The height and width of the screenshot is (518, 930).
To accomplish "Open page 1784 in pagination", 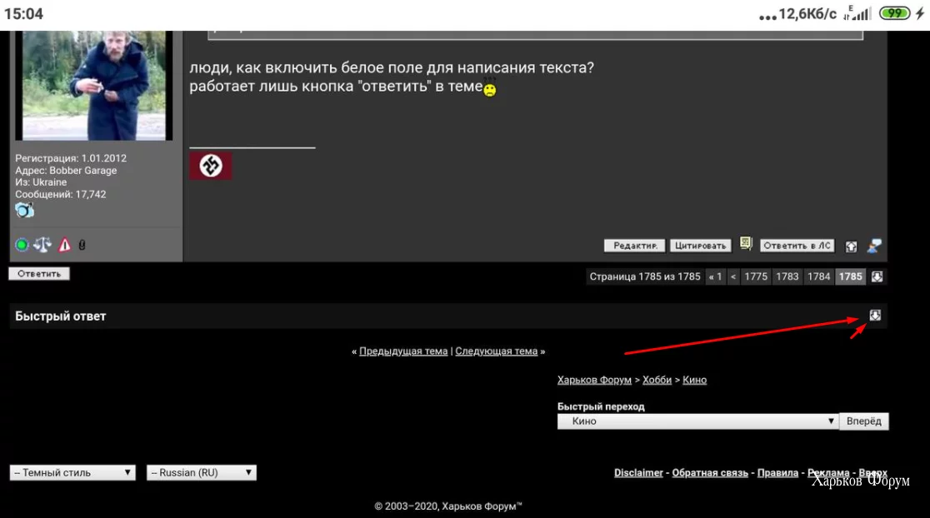I will coord(819,276).
